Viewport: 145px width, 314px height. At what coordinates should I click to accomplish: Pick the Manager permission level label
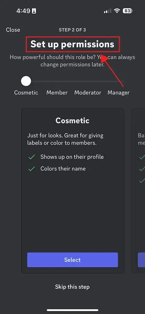[x=119, y=92]
